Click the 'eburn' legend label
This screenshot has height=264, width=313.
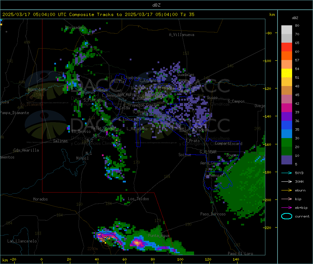point(300,190)
